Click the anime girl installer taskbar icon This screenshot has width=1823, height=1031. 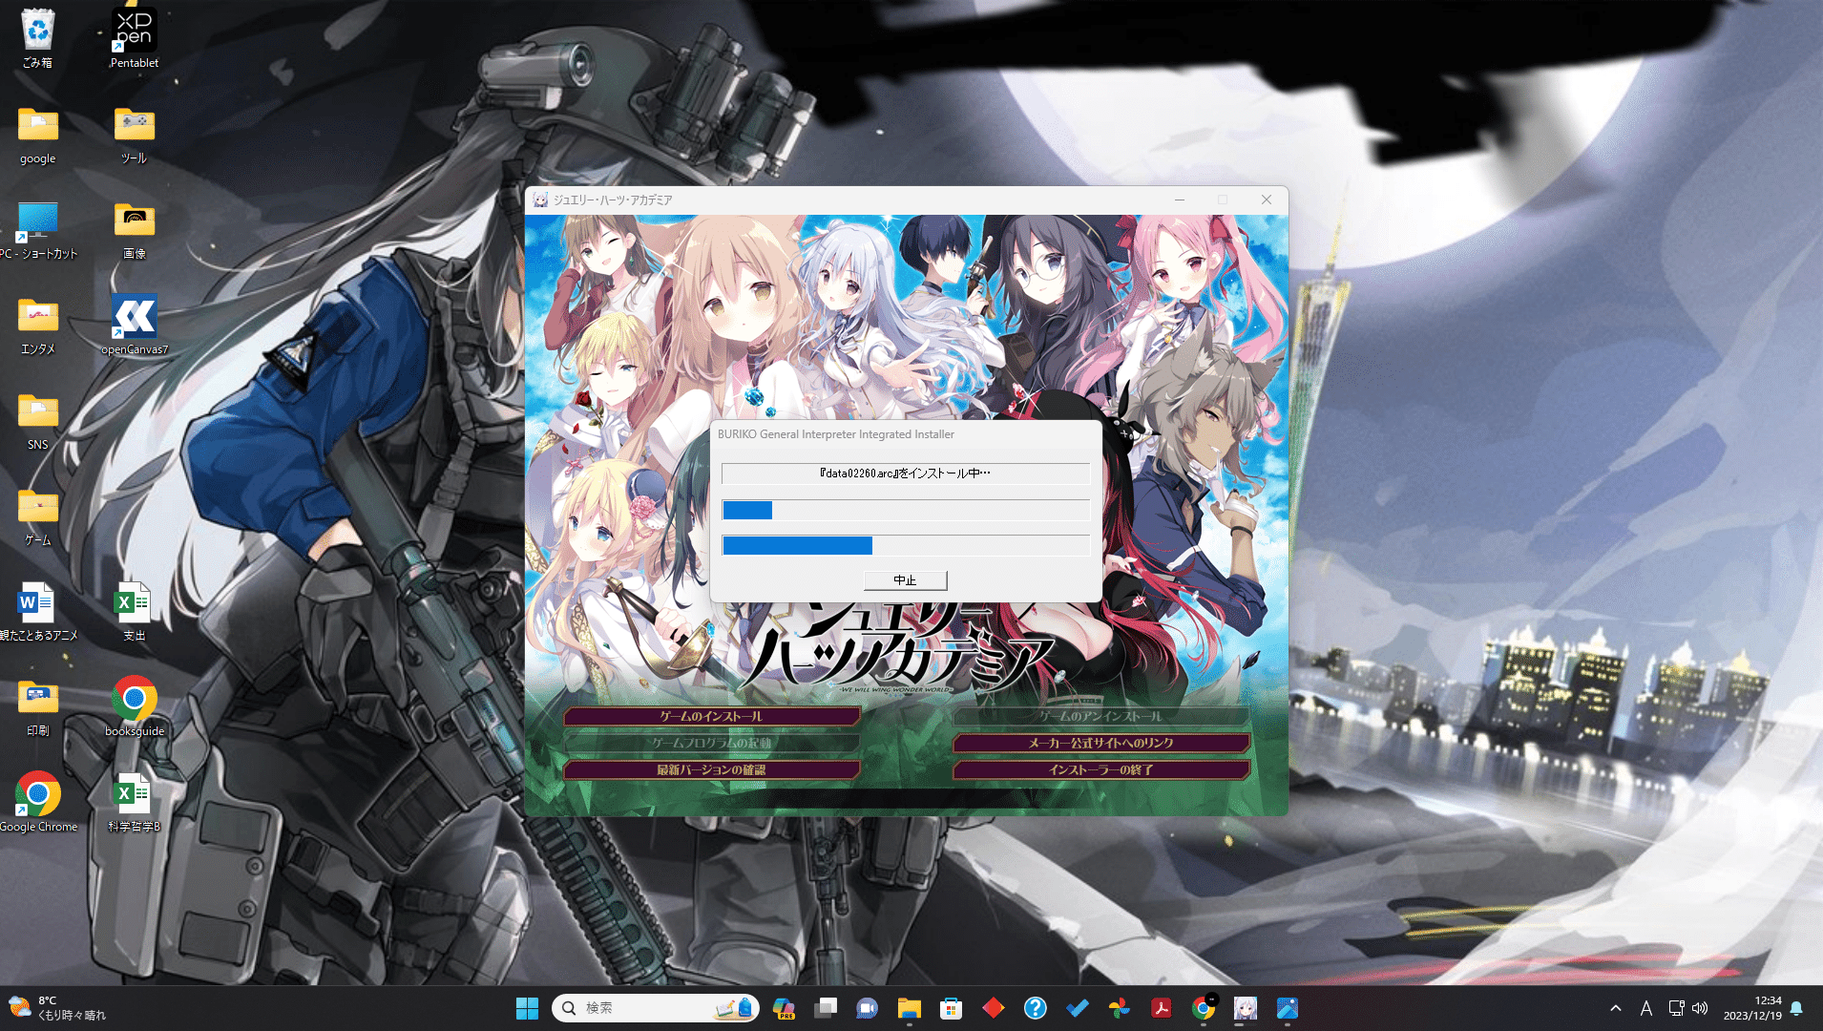[x=1245, y=1008]
